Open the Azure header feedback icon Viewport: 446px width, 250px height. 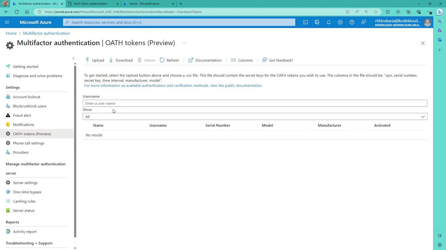click(363, 22)
